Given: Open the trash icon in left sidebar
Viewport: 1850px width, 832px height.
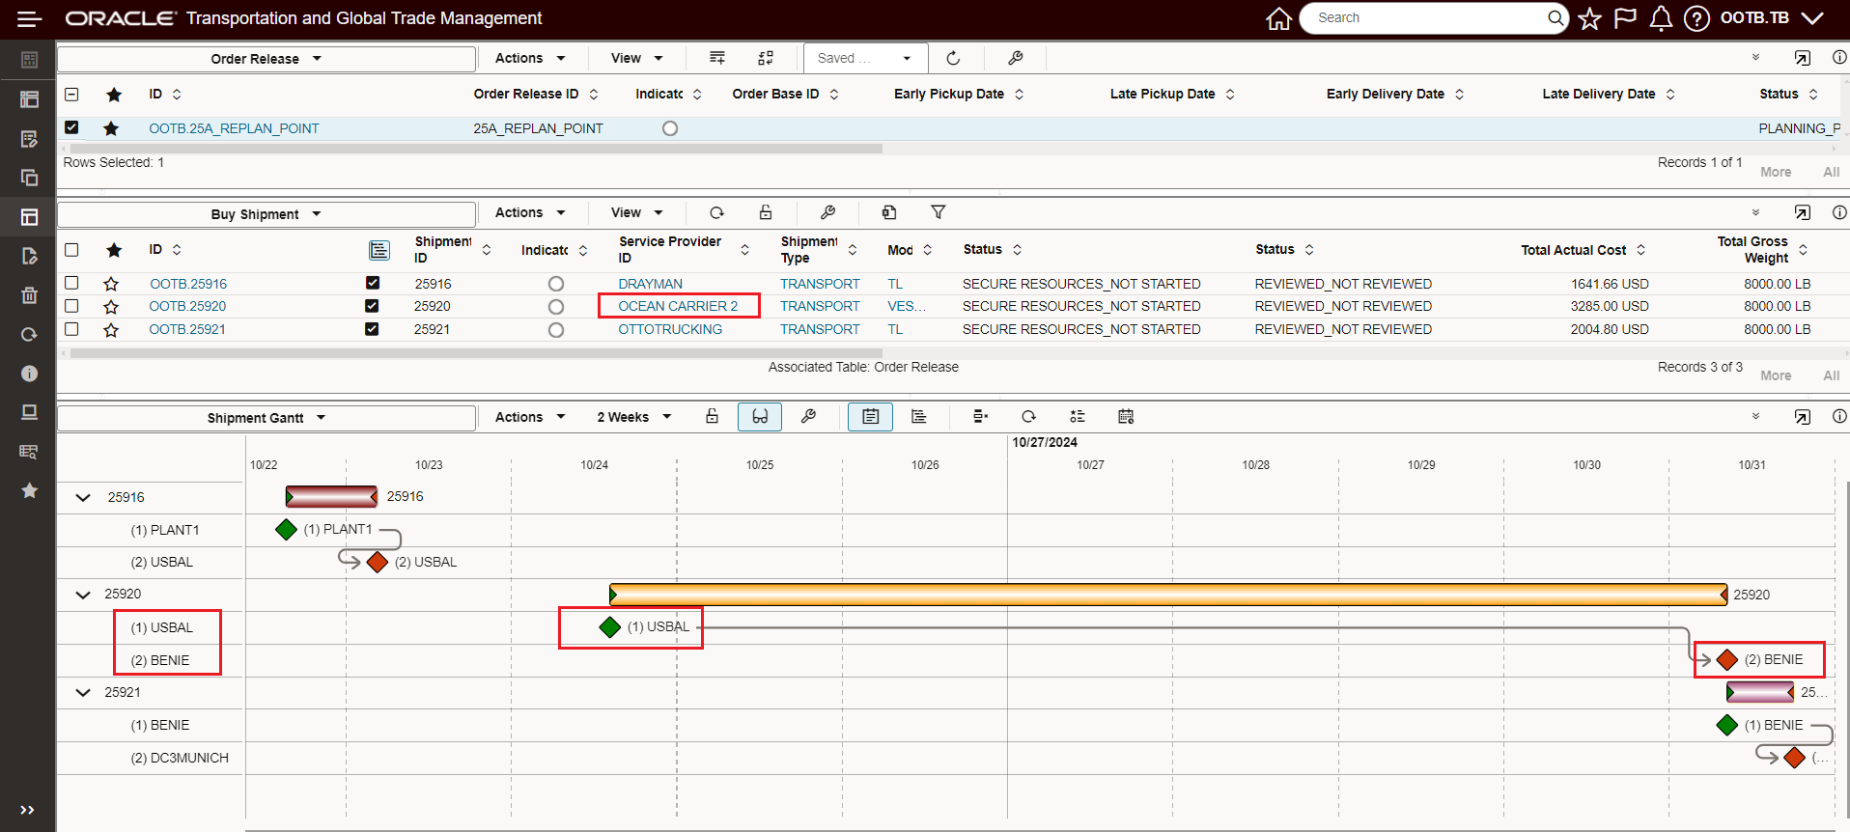Looking at the screenshot, I should [29, 295].
